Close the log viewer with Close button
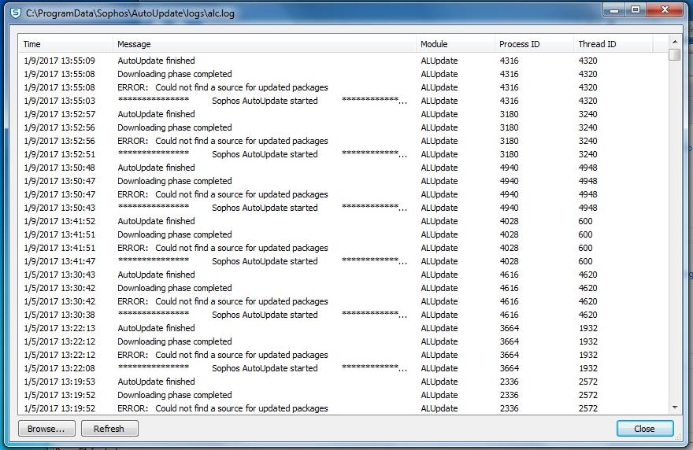The width and height of the screenshot is (693, 450). (x=645, y=428)
